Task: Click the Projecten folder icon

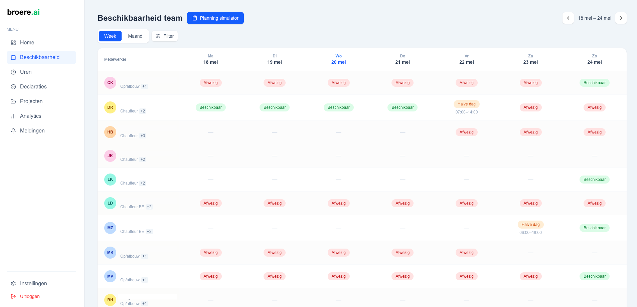Action: point(13,101)
